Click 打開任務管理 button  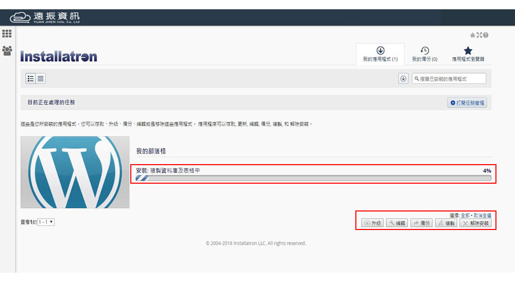coord(467,103)
